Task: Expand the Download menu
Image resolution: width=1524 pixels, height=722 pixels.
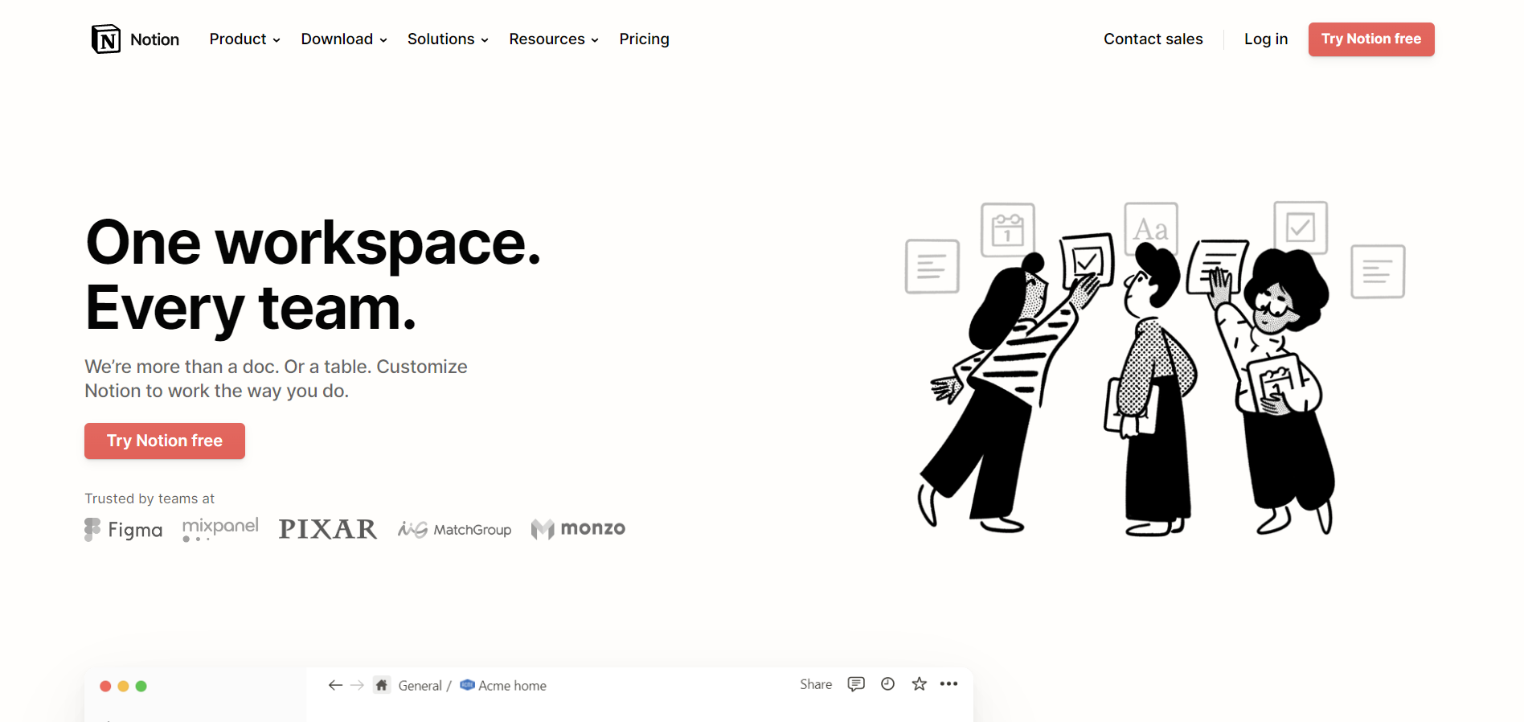Action: (x=344, y=39)
